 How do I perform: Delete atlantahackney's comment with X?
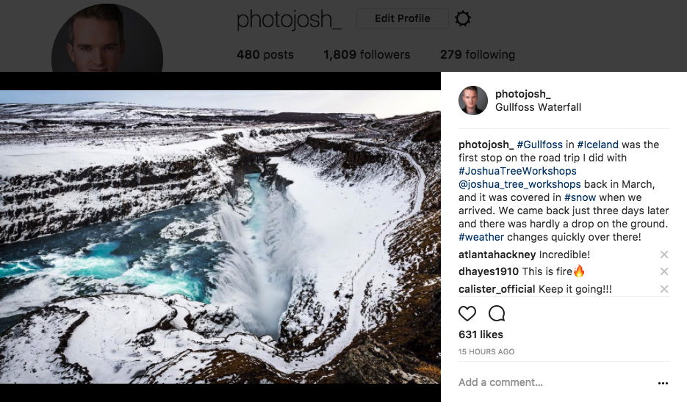(x=664, y=255)
